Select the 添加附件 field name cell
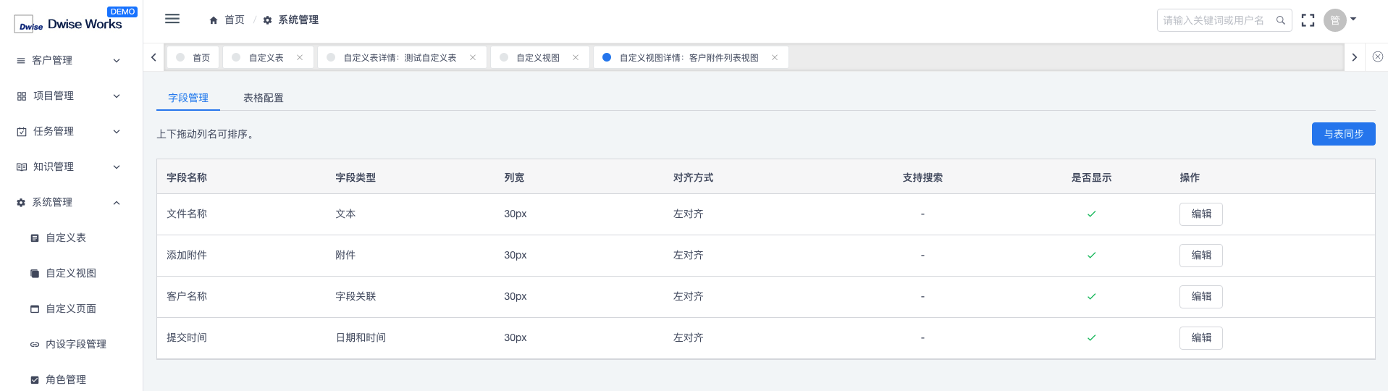This screenshot has width=1388, height=391. tap(187, 256)
